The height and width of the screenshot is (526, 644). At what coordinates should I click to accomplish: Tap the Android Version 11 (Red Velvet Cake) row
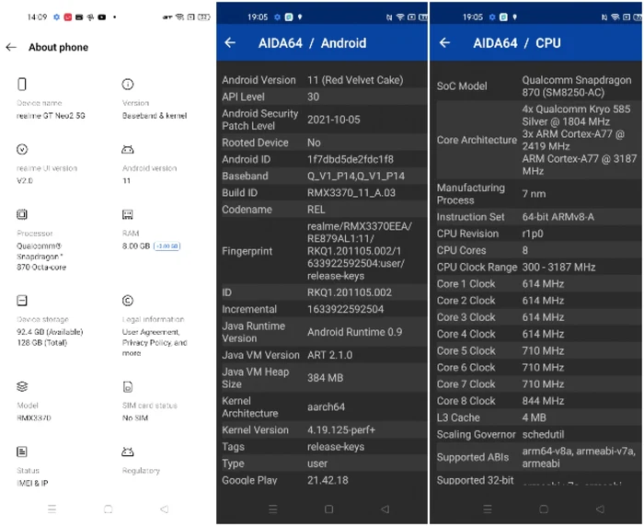[322, 80]
